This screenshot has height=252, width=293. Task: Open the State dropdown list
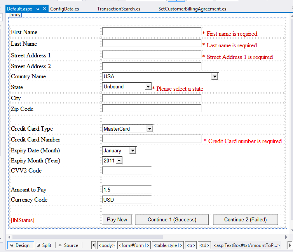coord(148,87)
